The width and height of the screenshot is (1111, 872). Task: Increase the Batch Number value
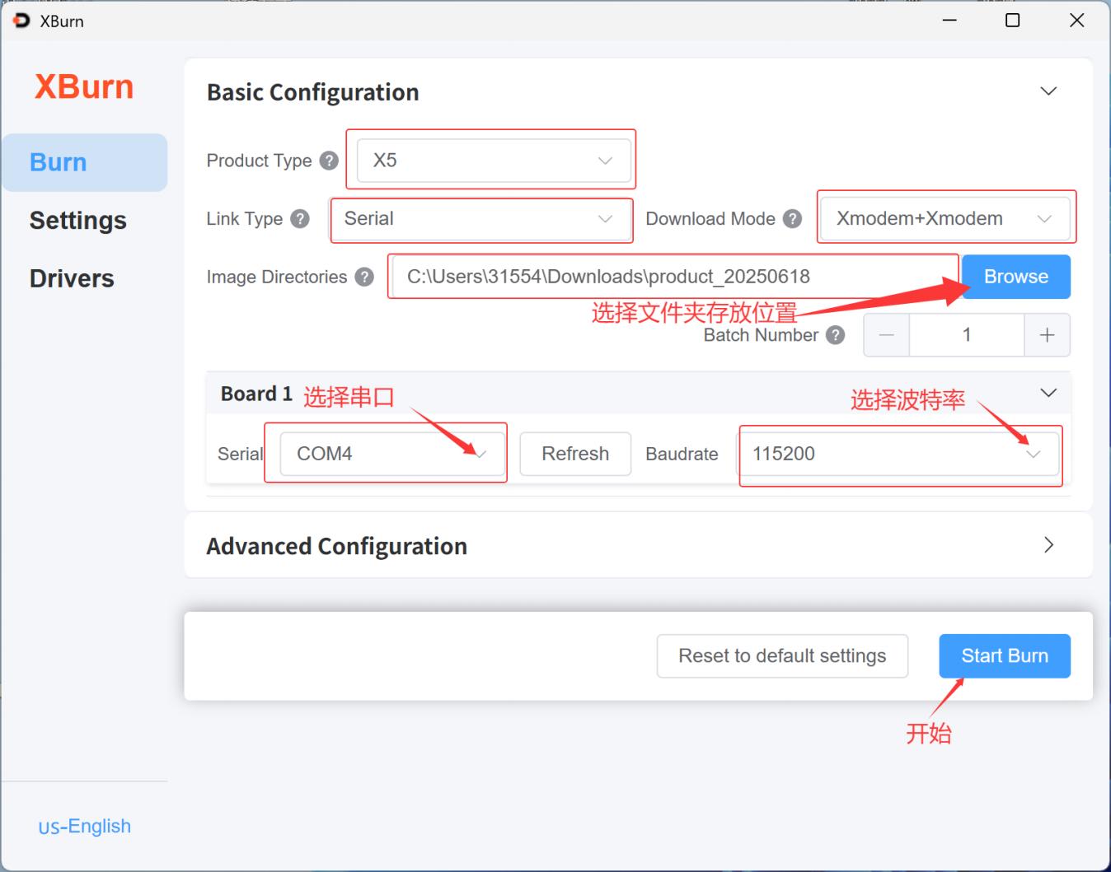pos(1048,335)
